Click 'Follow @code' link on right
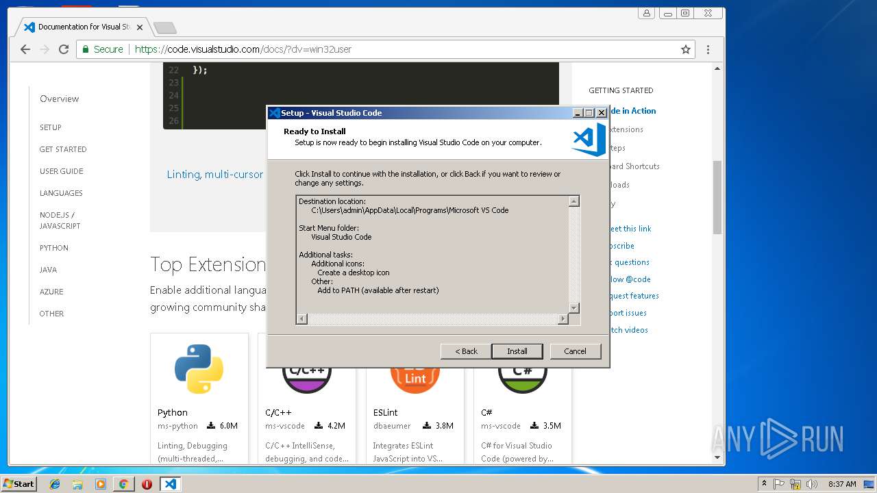877x493 pixels. [x=630, y=279]
